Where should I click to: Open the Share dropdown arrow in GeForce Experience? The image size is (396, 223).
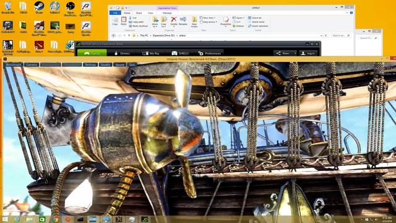pyautogui.click(x=295, y=53)
